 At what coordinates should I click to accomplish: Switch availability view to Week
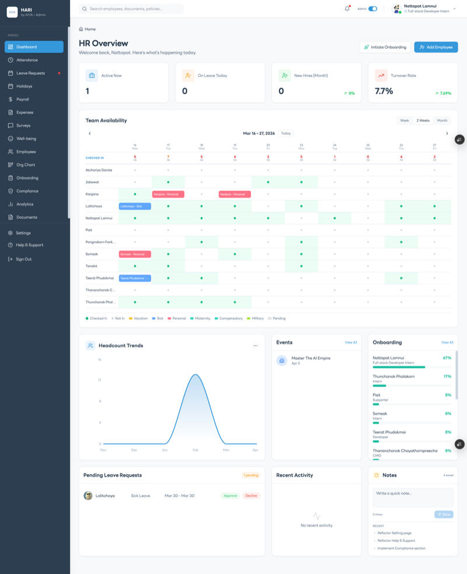click(405, 120)
